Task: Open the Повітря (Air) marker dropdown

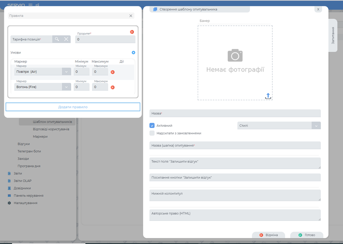Action: coord(66,71)
